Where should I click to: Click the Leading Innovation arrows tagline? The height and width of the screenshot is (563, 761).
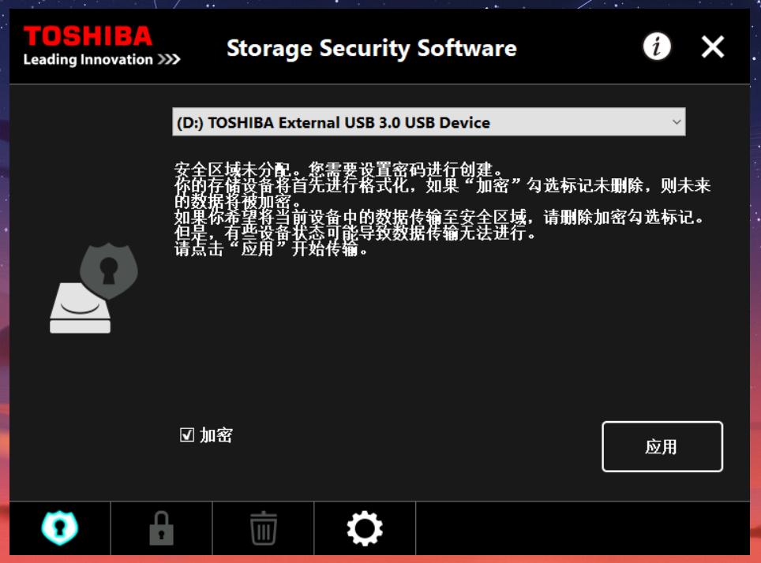click(101, 60)
